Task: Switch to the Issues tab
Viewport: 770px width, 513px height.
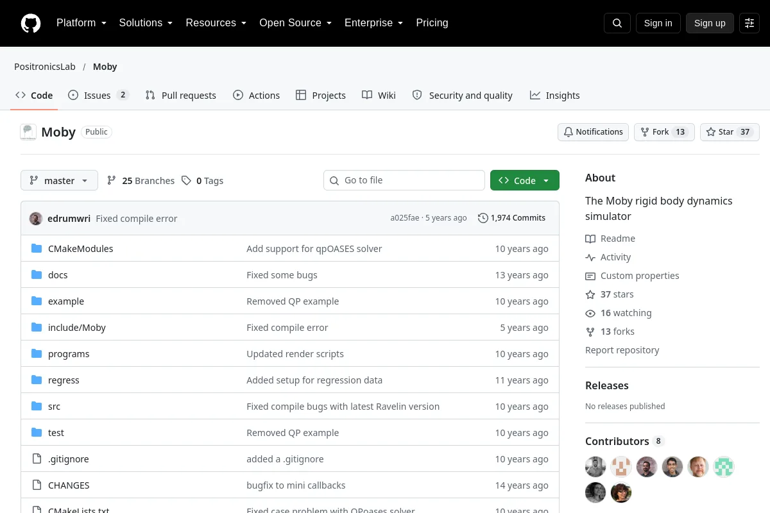Action: click(x=99, y=95)
